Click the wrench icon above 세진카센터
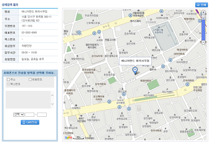The width and height of the screenshot is (209, 143). 149,93
